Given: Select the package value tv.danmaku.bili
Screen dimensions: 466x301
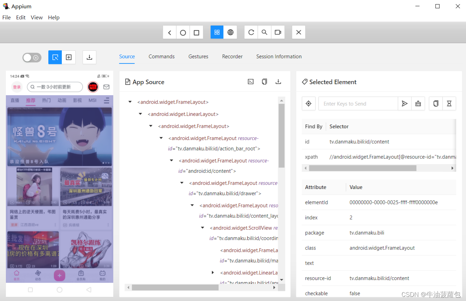Looking at the screenshot, I should pyautogui.click(x=367, y=233).
